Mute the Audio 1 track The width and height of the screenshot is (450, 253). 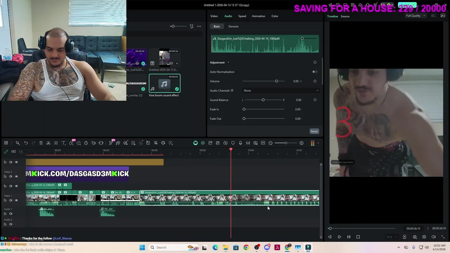pos(11,214)
